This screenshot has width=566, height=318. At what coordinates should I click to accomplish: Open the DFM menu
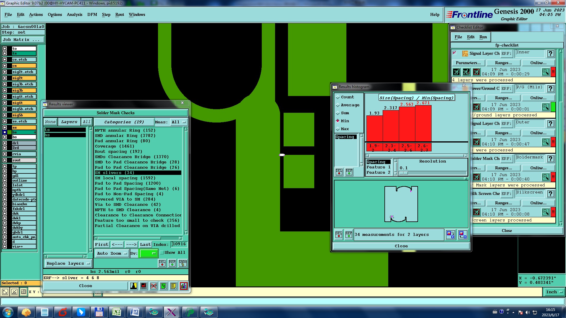[92, 14]
